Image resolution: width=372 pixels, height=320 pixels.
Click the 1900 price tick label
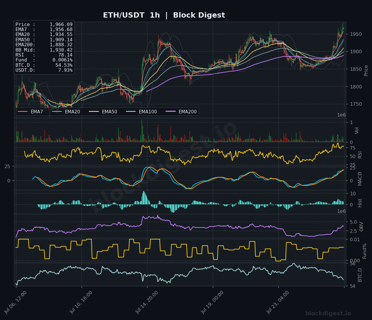coord(356,52)
